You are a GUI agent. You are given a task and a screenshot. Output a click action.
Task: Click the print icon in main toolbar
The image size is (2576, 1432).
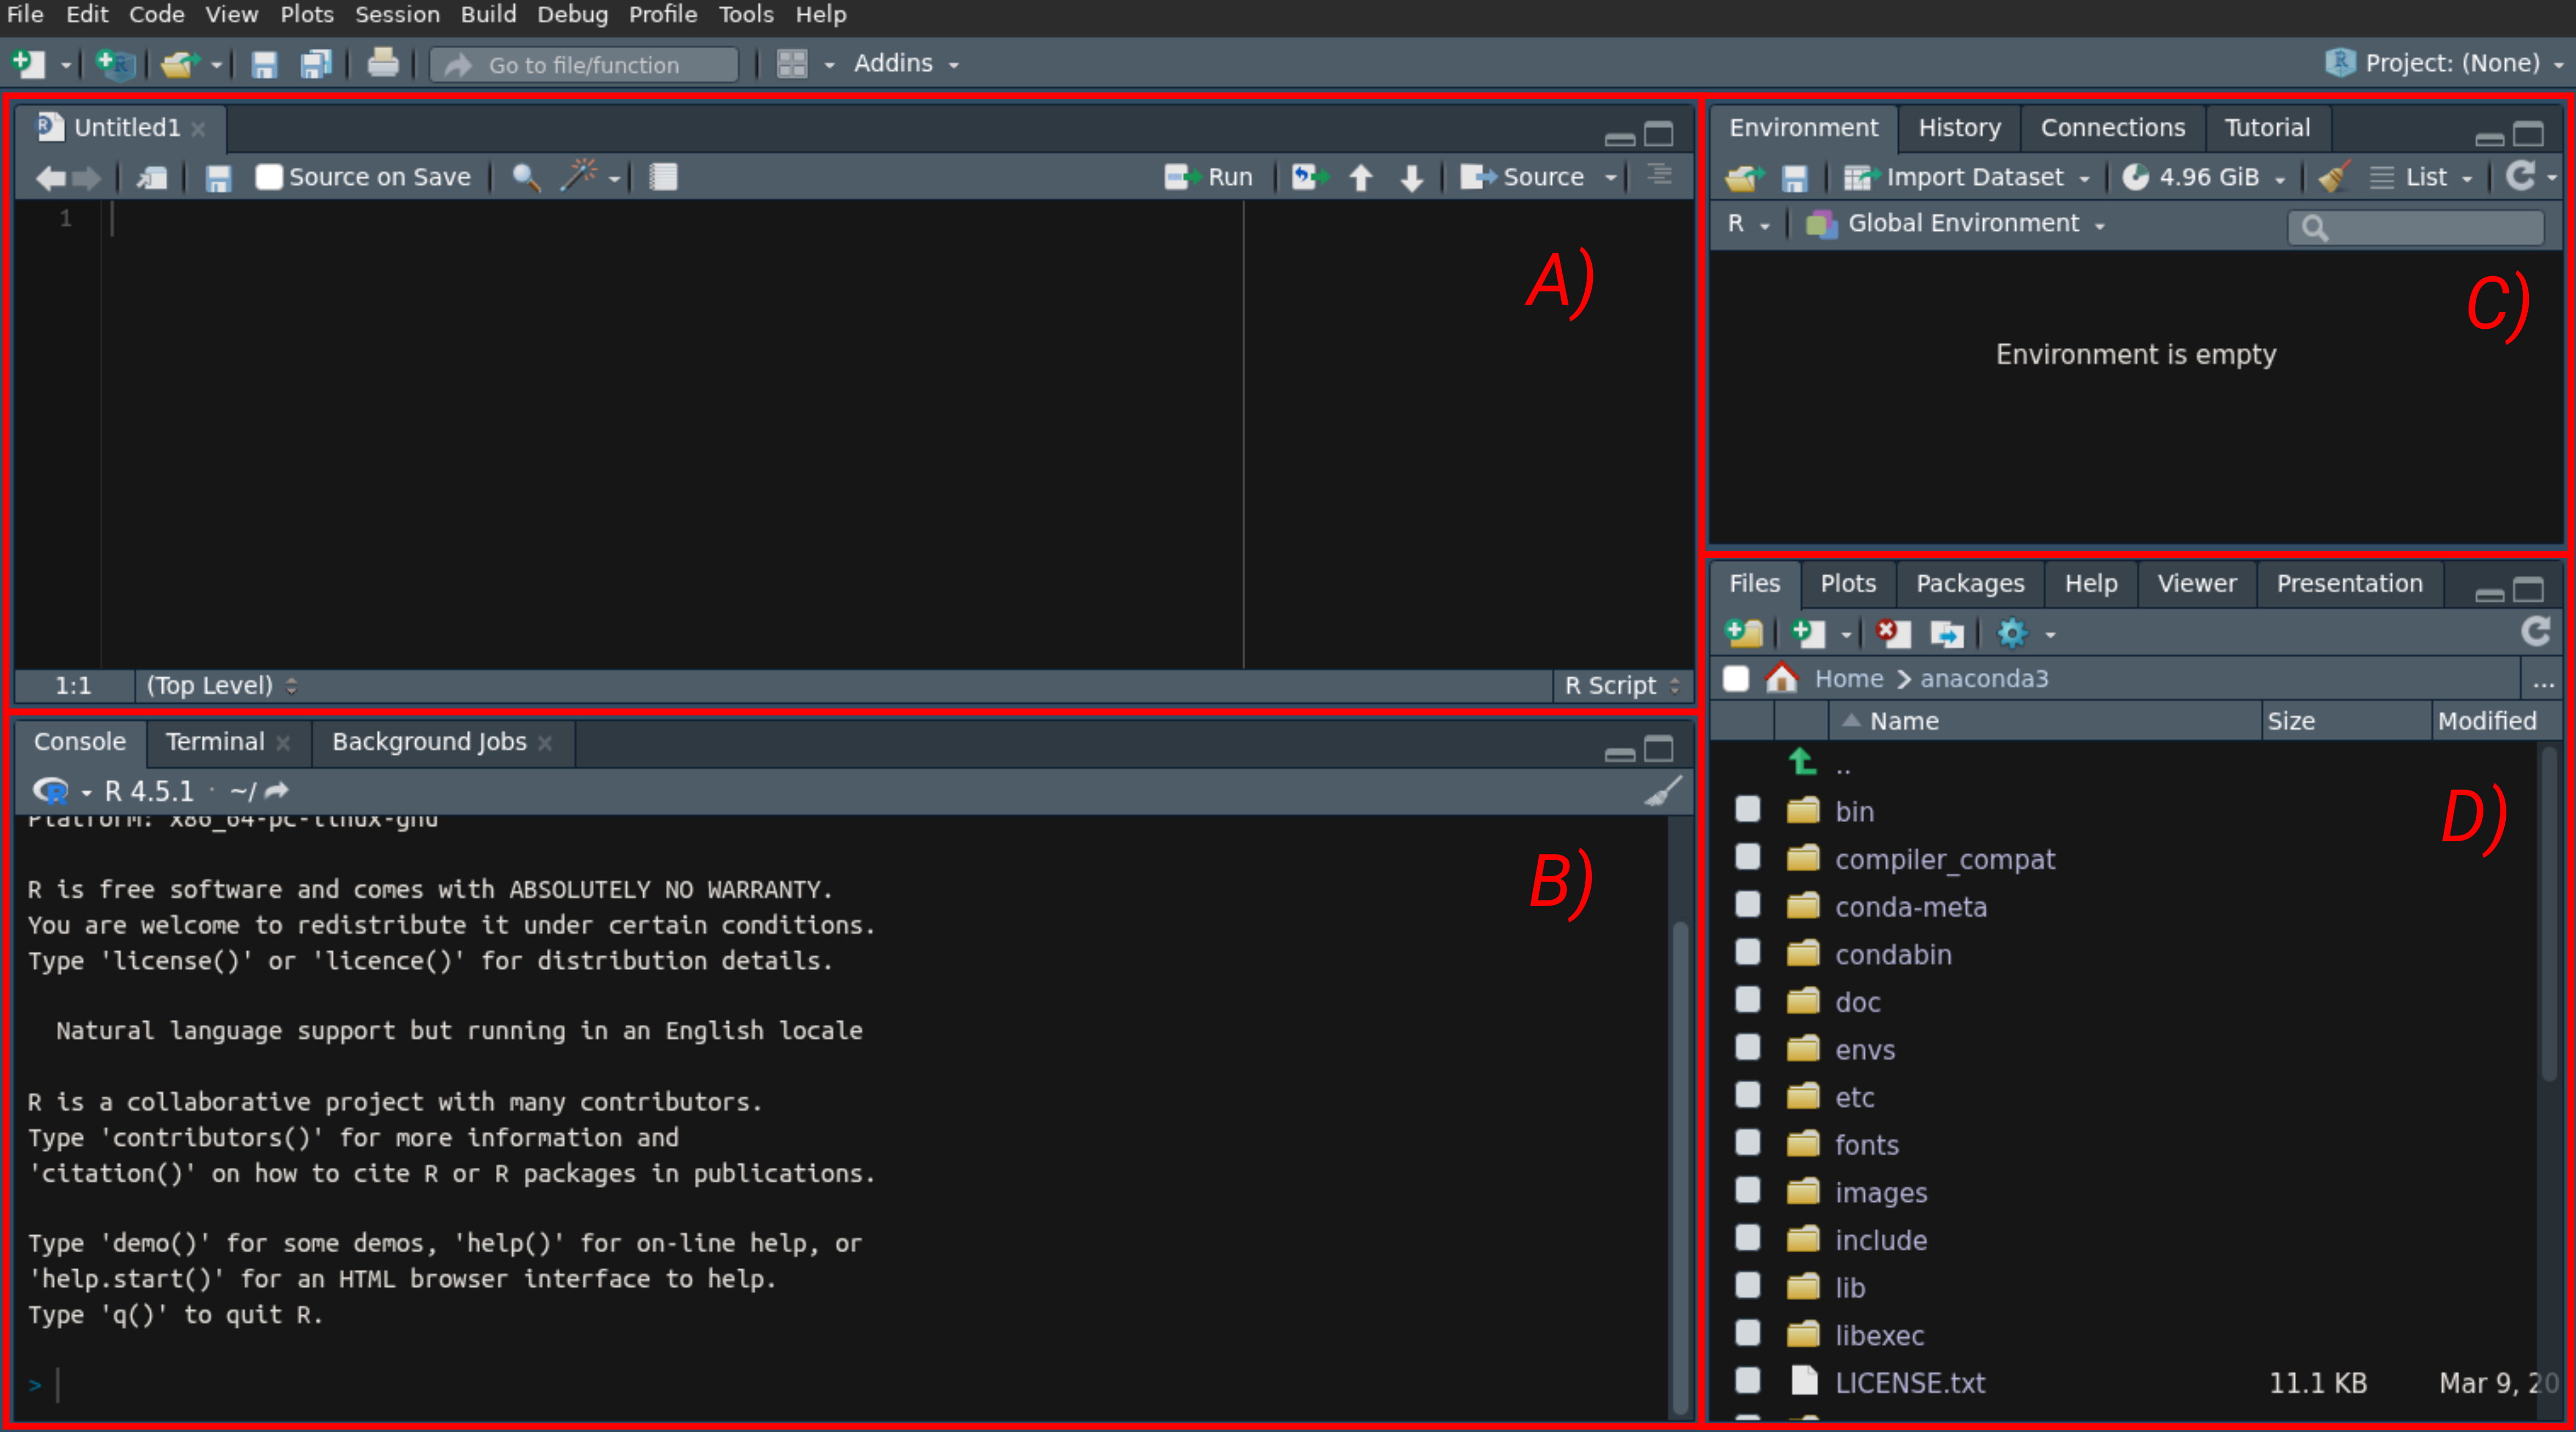pyautogui.click(x=382, y=64)
